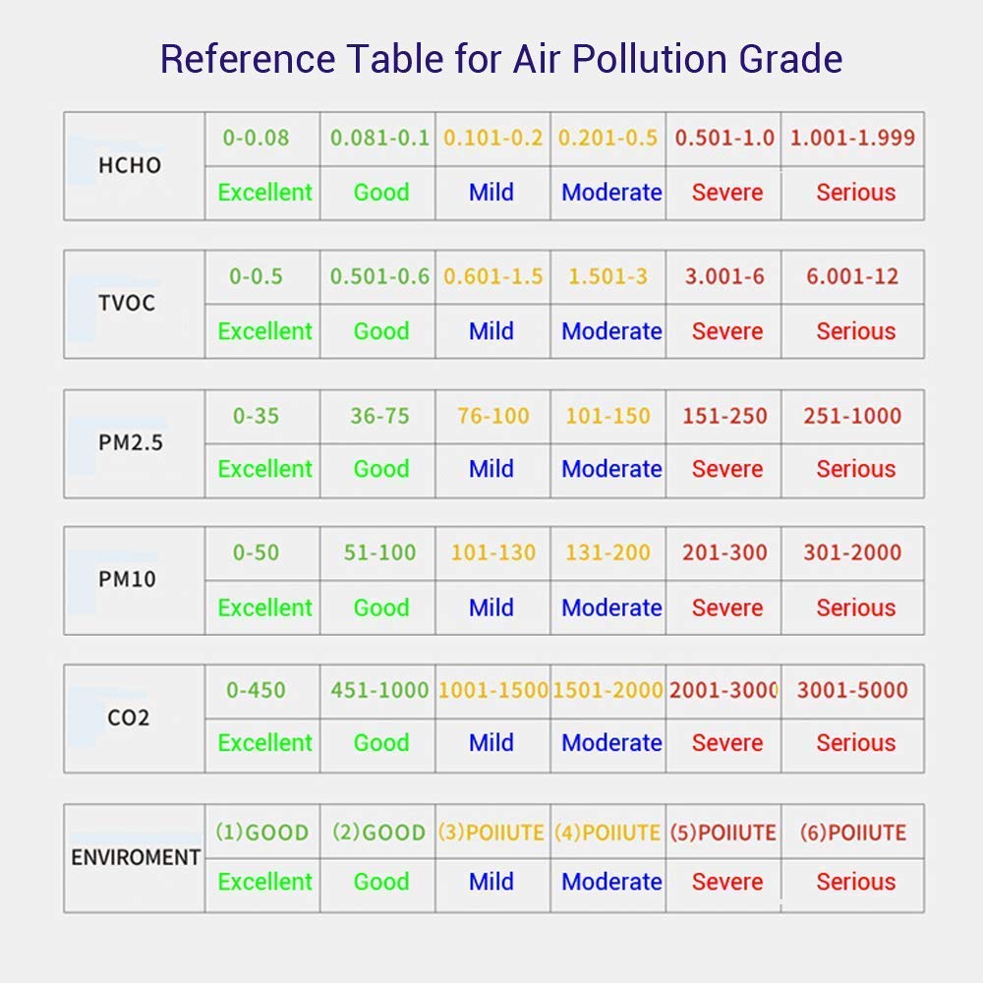Click the CO2 3001-5000 cell
The image size is (983, 983).
[x=852, y=690]
